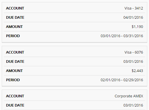Select the $1,190 amount
The image size is (149, 110).
coord(137,27)
